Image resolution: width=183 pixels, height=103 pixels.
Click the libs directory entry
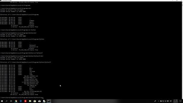31,74
